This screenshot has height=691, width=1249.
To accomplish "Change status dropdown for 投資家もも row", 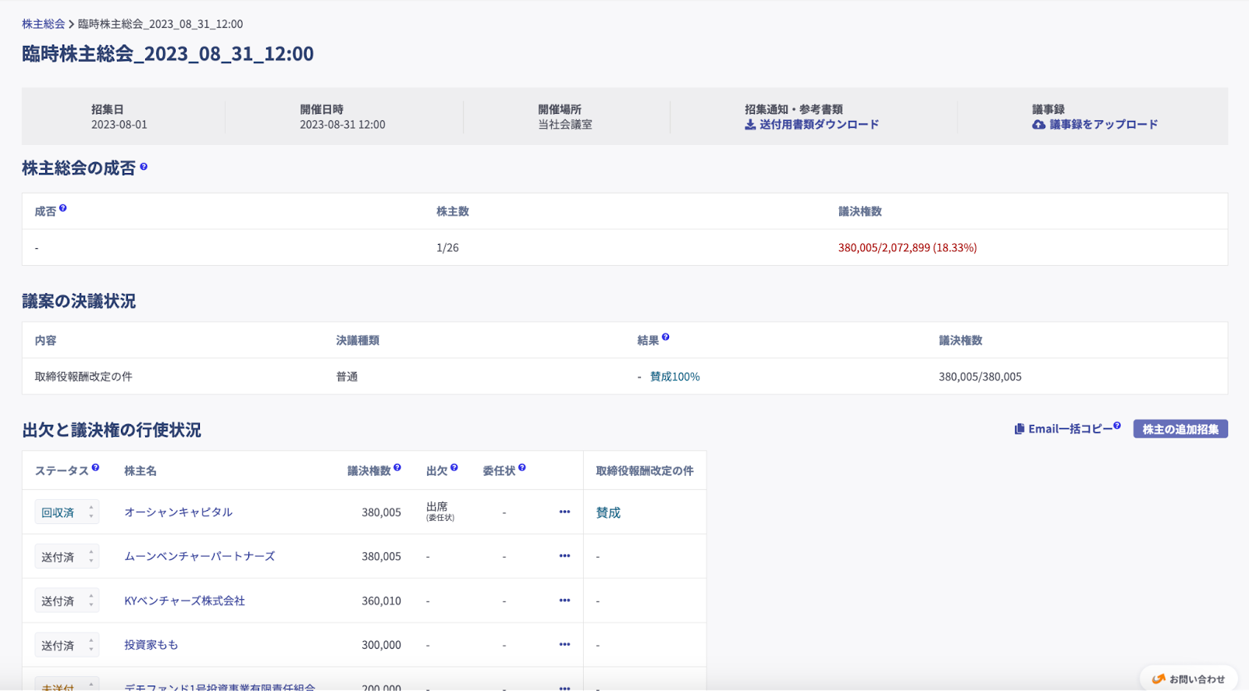I will click(x=67, y=645).
